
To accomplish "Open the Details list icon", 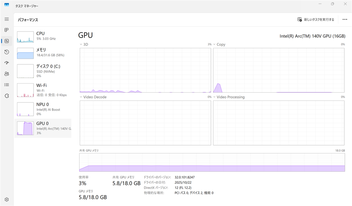I will click(x=6, y=85).
